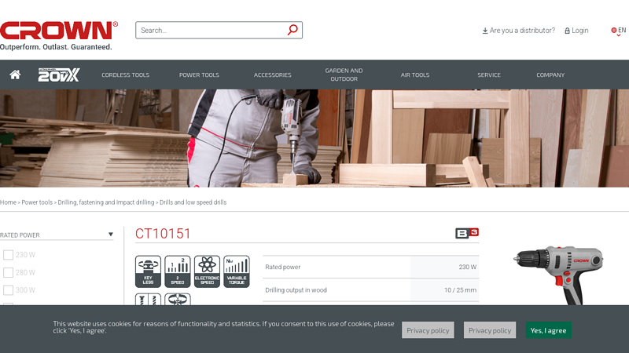Image resolution: width=629 pixels, height=353 pixels.
Task: Click the 10 / 25 mm value
Action: [460, 290]
